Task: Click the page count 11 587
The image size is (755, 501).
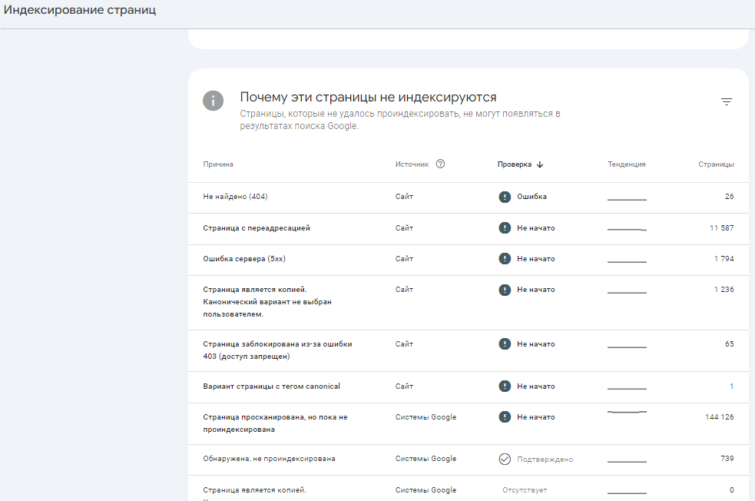Action: (721, 228)
